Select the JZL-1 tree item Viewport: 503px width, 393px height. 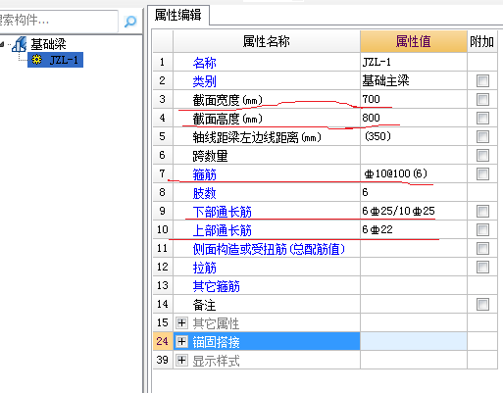56,60
